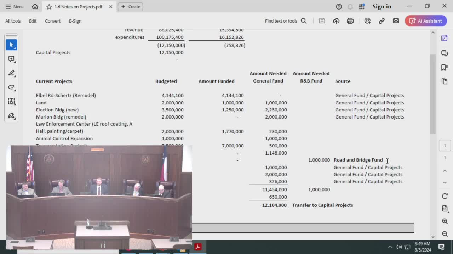The image size is (453, 254).
Task: Click the E-Sign menu item
Action: point(75,21)
